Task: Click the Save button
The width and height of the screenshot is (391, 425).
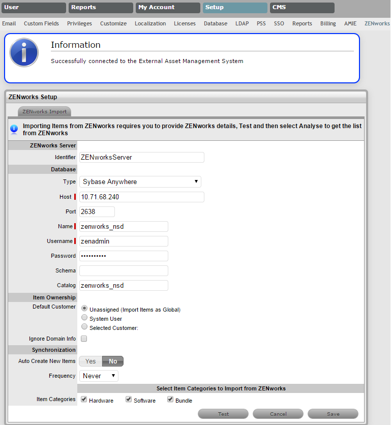Action: tap(333, 414)
